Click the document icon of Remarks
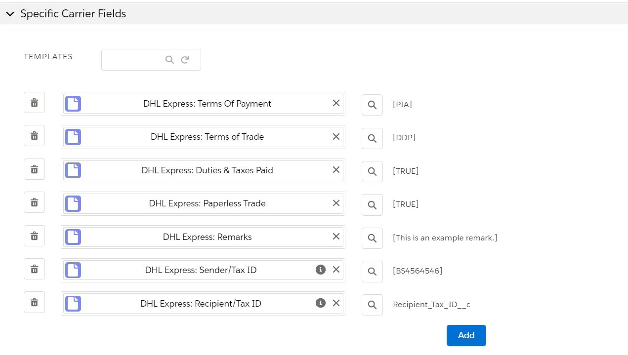The width and height of the screenshot is (628, 355). (73, 237)
